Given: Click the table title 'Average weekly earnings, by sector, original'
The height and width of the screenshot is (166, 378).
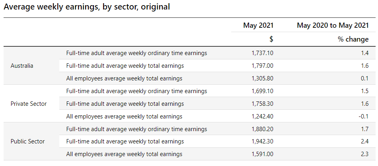Looking at the screenshot, I should (87, 7).
